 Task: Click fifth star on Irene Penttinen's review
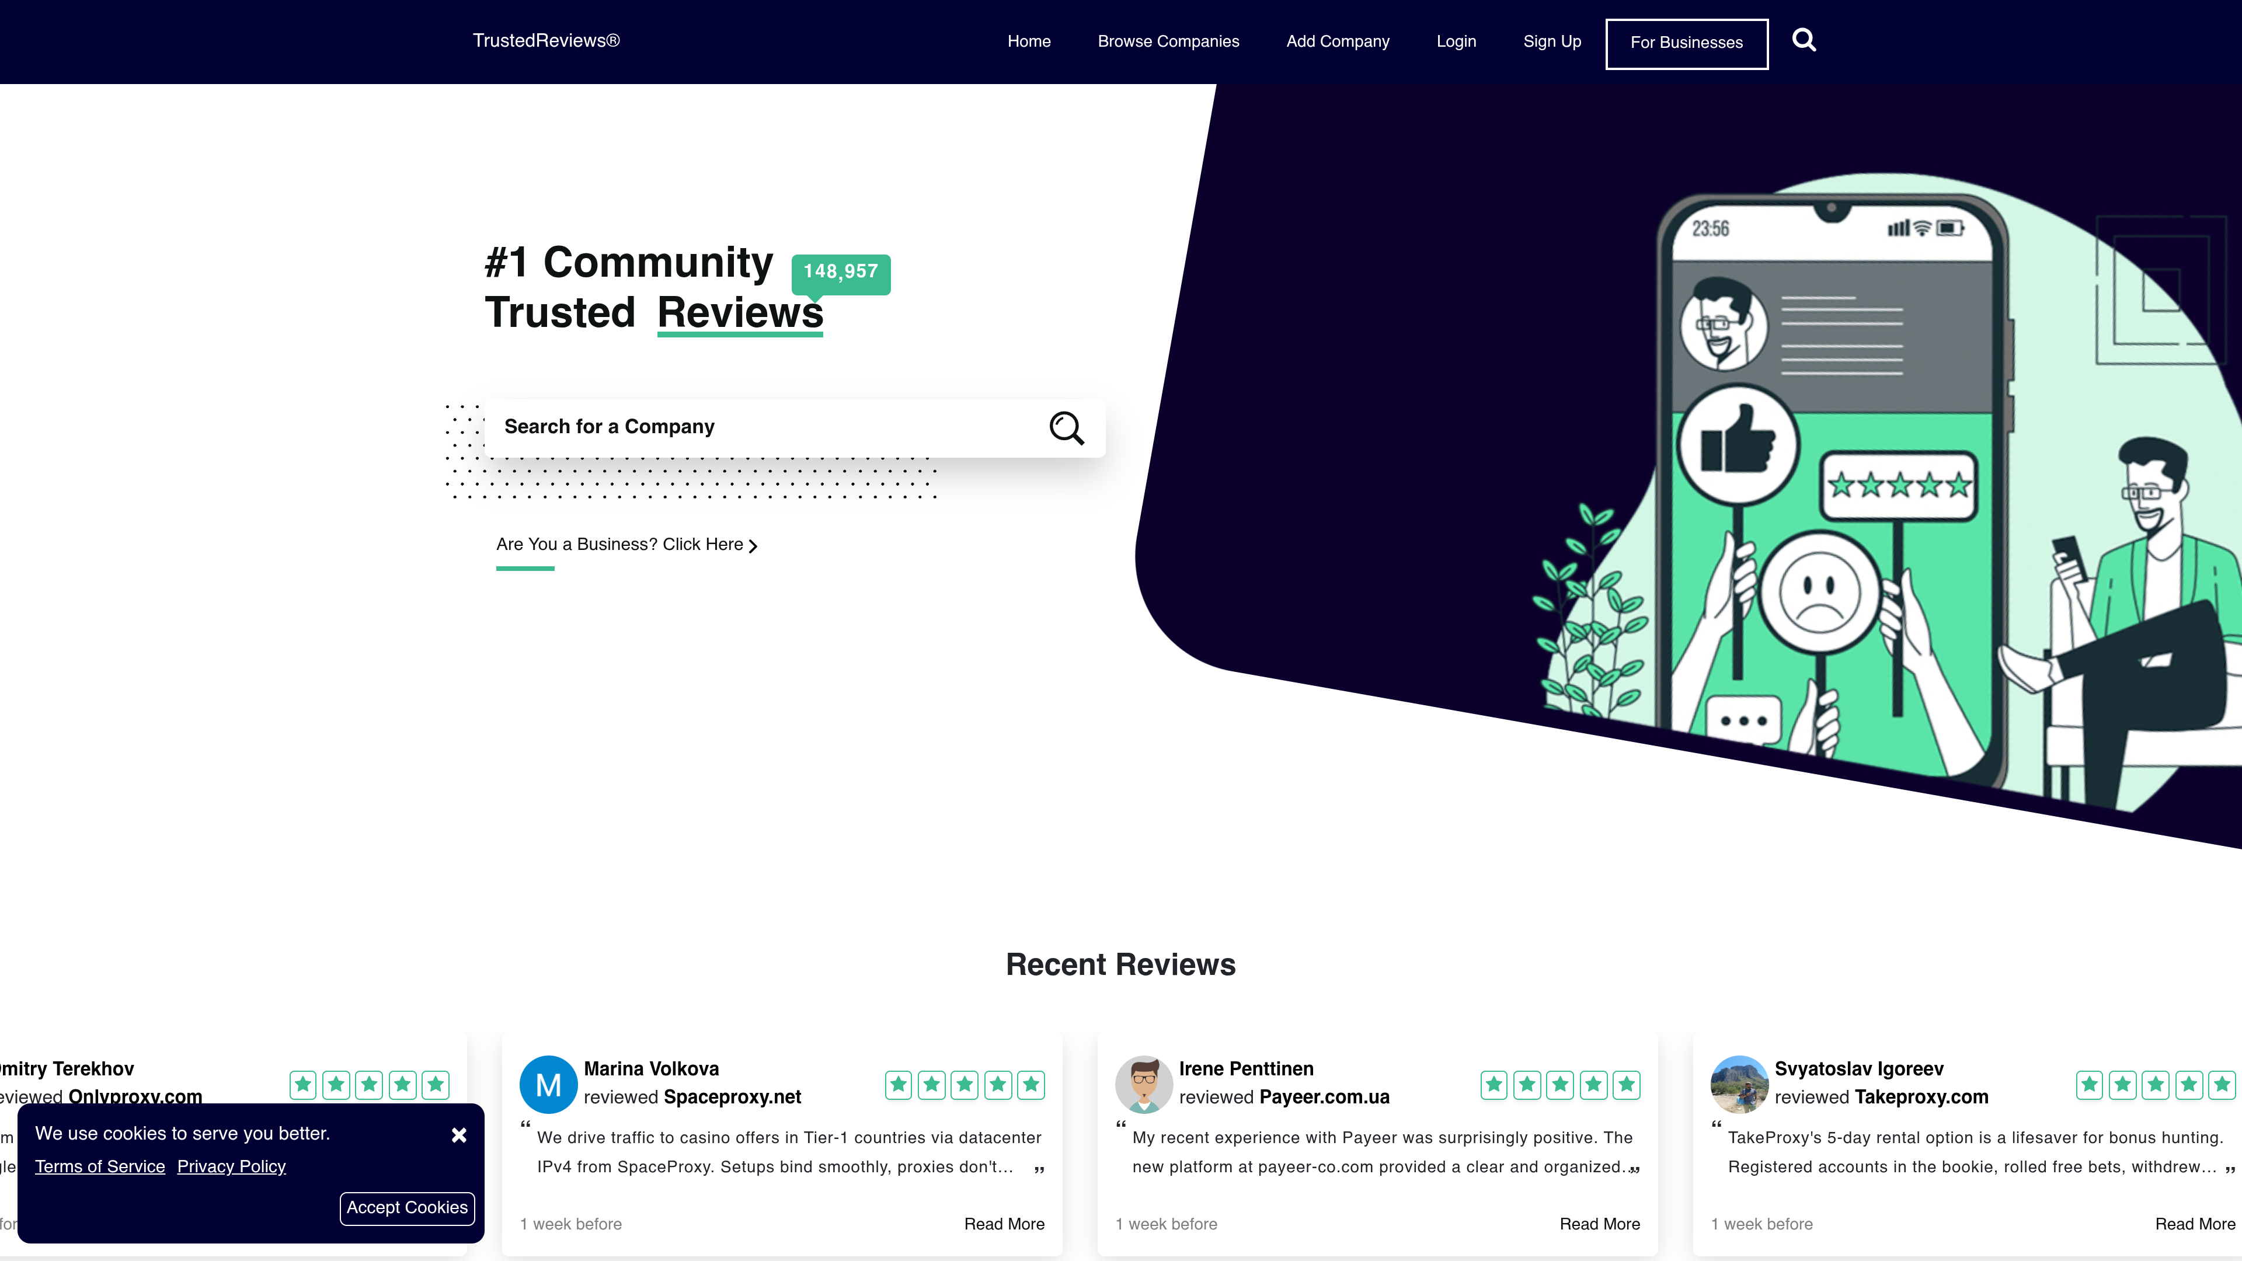(1627, 1084)
